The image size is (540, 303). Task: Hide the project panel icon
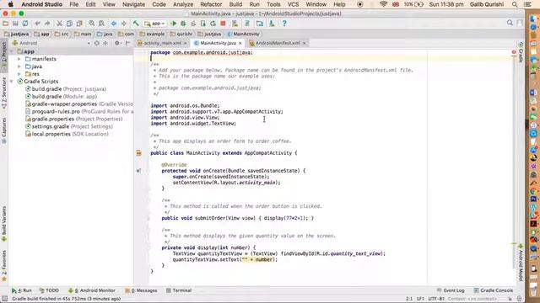(x=127, y=43)
